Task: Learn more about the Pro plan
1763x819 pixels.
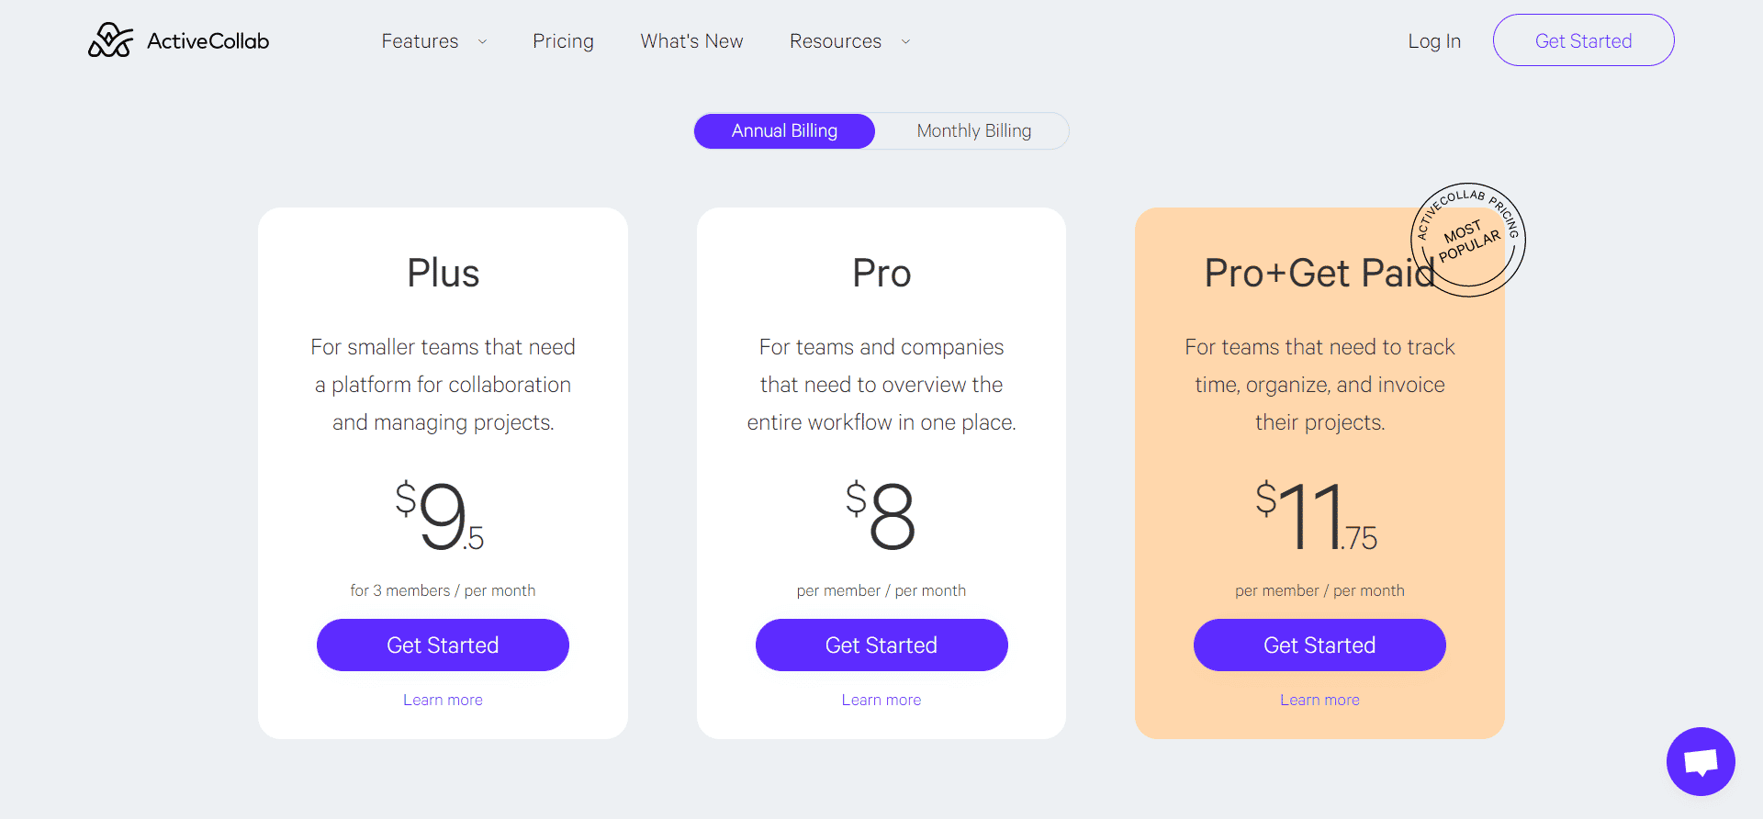Action: coord(881,700)
